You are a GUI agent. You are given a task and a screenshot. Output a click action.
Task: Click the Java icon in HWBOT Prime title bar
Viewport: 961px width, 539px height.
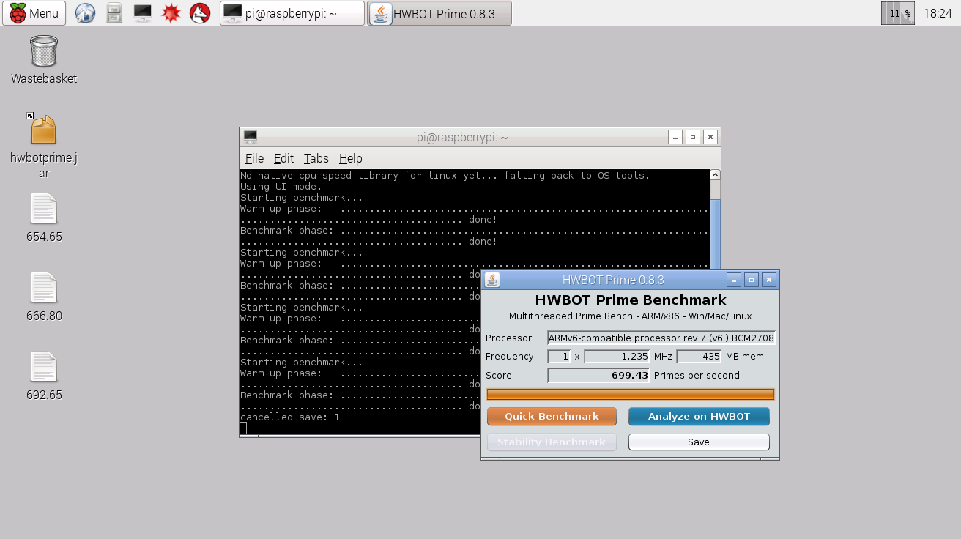click(492, 280)
